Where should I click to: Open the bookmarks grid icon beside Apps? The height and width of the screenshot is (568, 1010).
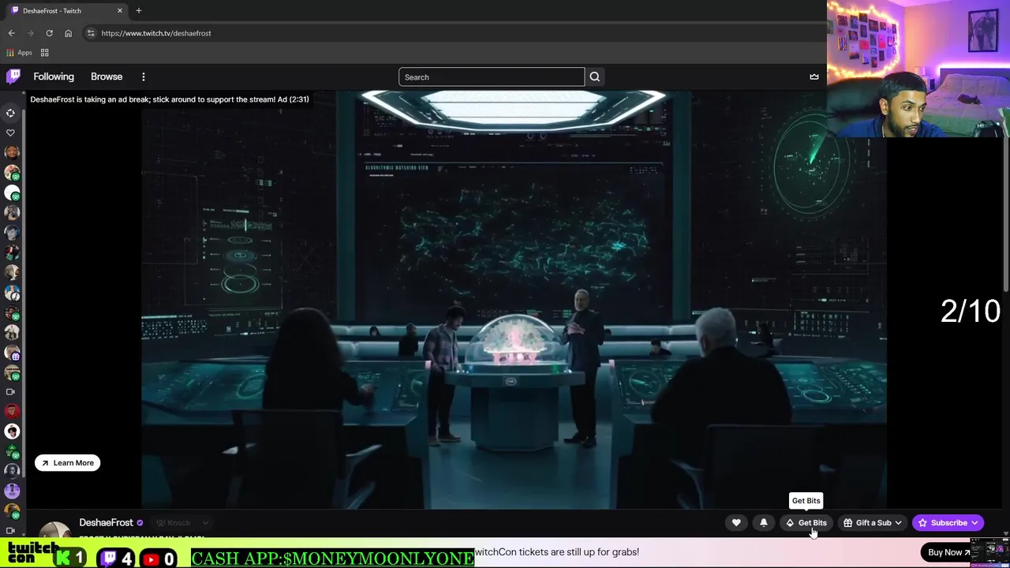[45, 53]
